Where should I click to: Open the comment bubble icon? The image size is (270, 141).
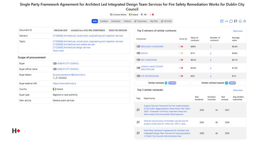point(231,21)
